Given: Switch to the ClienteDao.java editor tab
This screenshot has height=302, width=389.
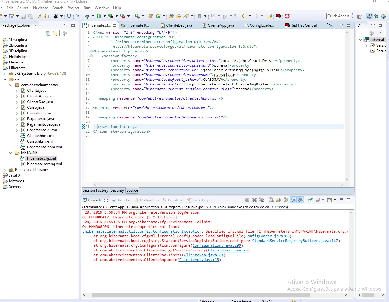Looking at the screenshot, I should click(x=179, y=25).
